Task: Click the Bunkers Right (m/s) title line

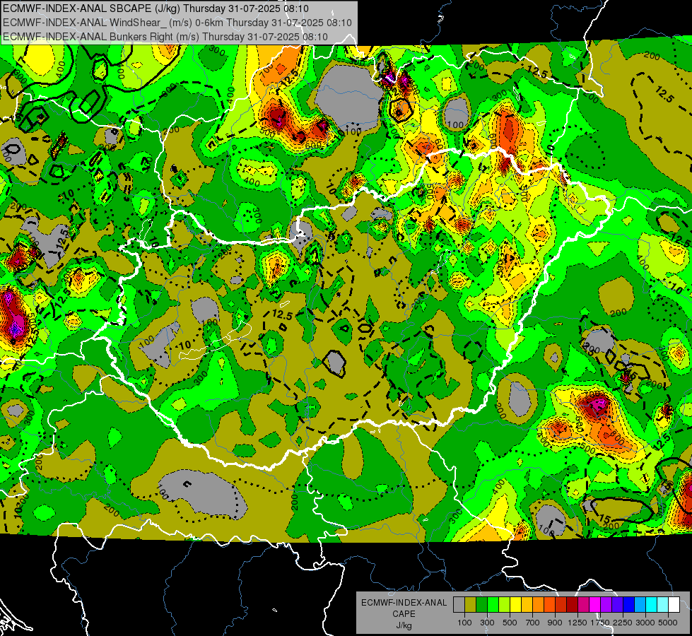Action: [x=165, y=37]
